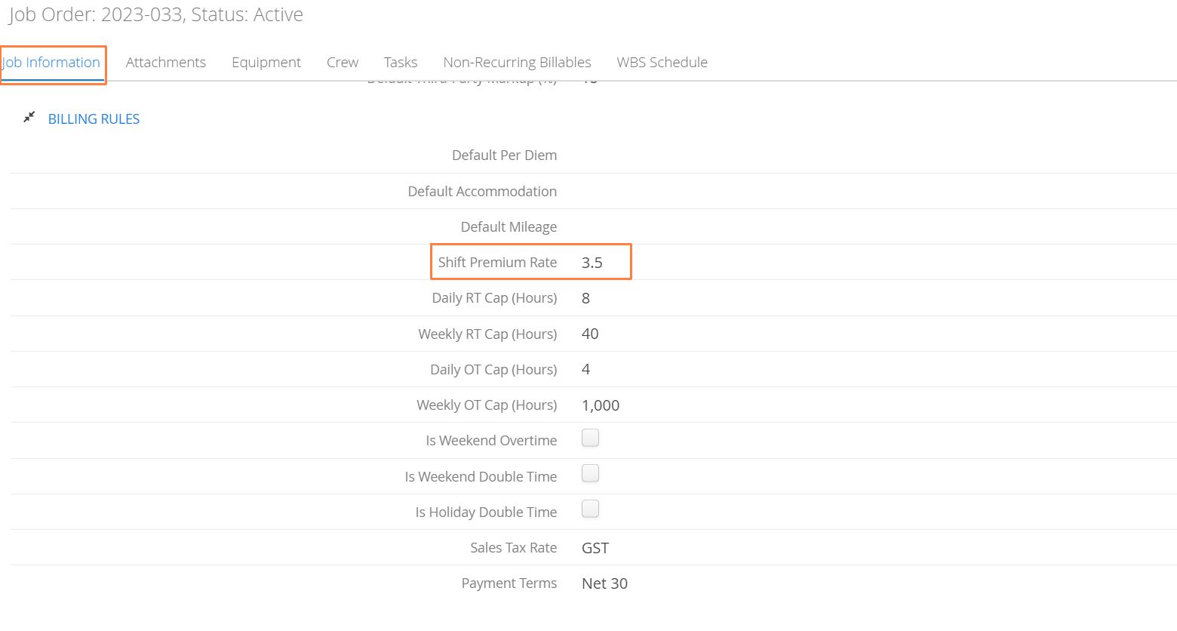The height and width of the screenshot is (631, 1177).
Task: Open Non-Recurring Billables tab
Action: (517, 63)
